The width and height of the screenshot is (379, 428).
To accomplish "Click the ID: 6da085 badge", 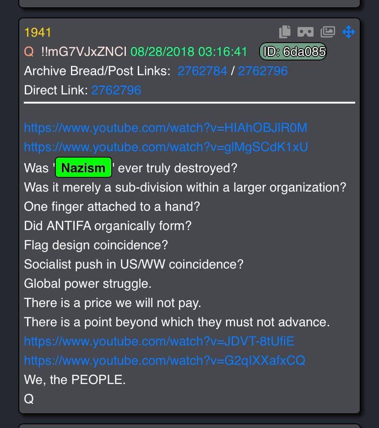I will click(293, 51).
